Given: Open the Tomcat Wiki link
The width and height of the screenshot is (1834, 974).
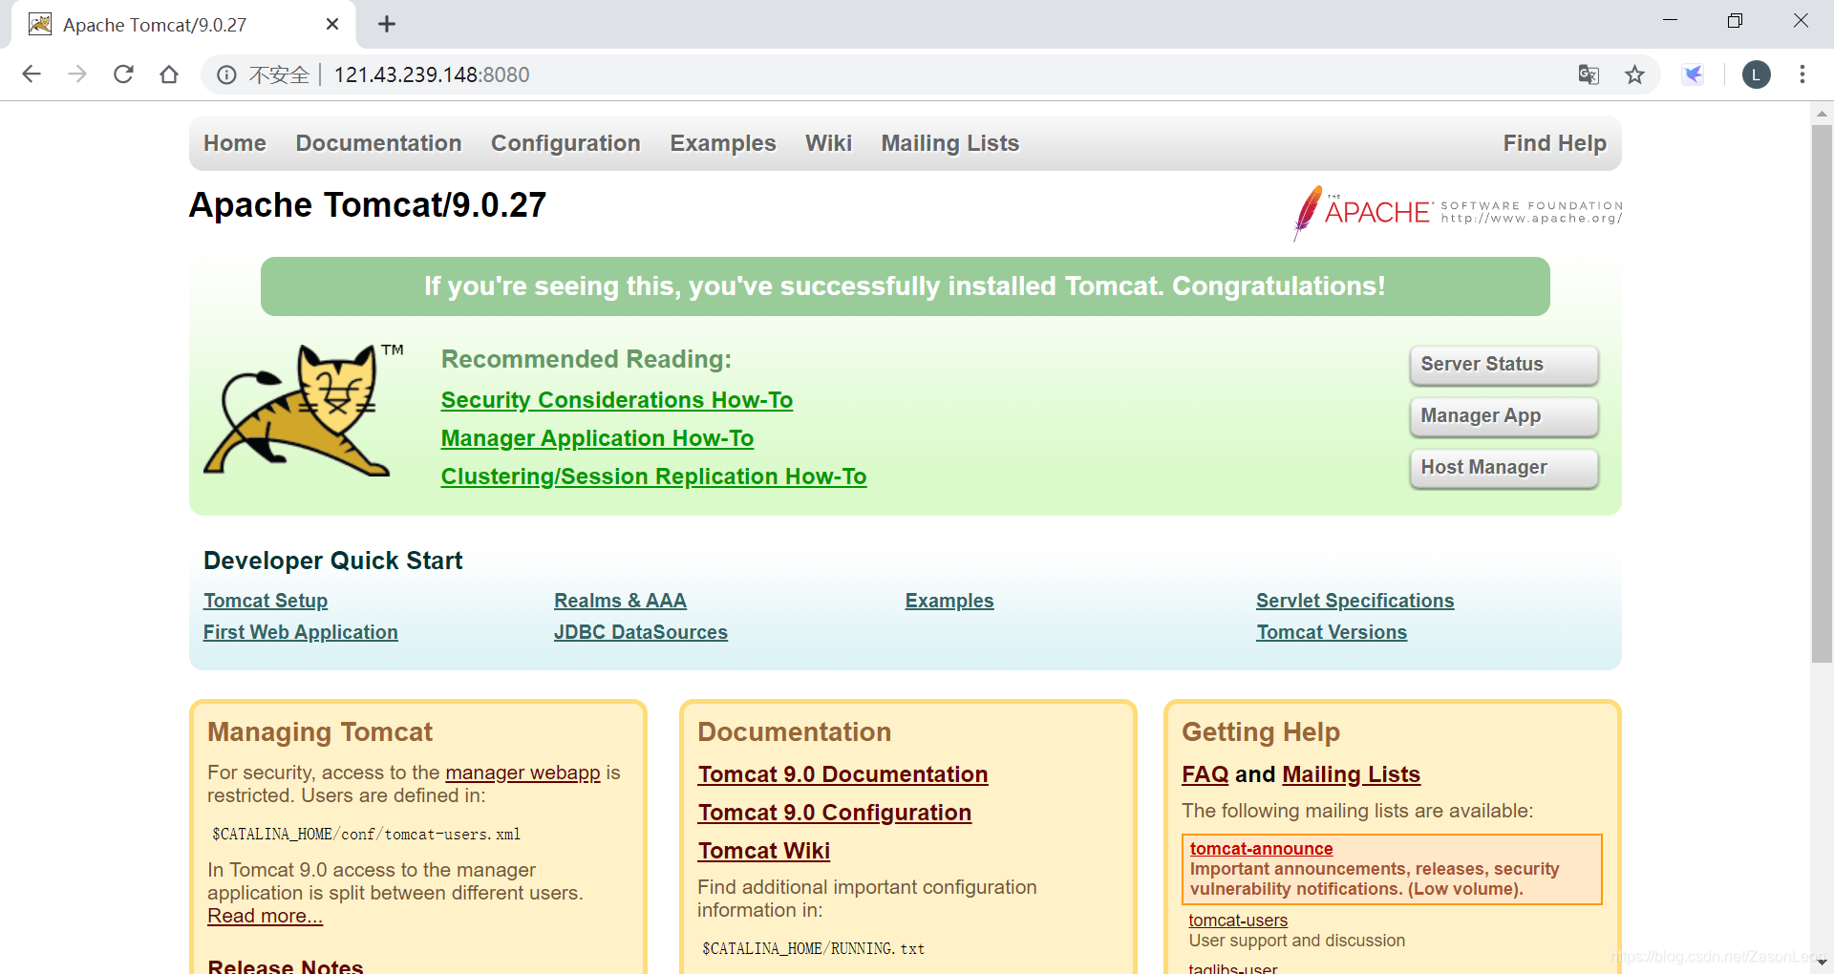Looking at the screenshot, I should (x=764, y=851).
